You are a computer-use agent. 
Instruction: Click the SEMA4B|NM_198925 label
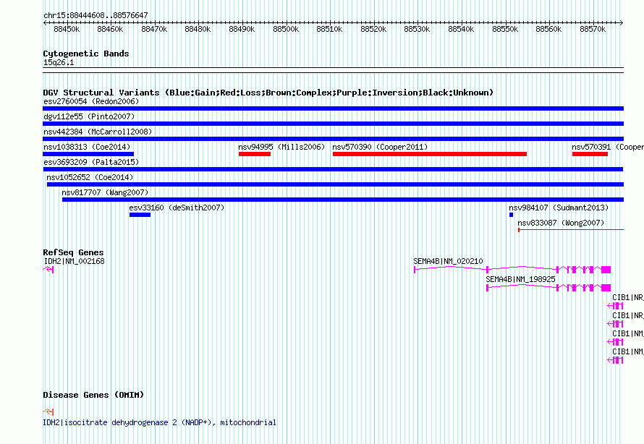coord(520,279)
